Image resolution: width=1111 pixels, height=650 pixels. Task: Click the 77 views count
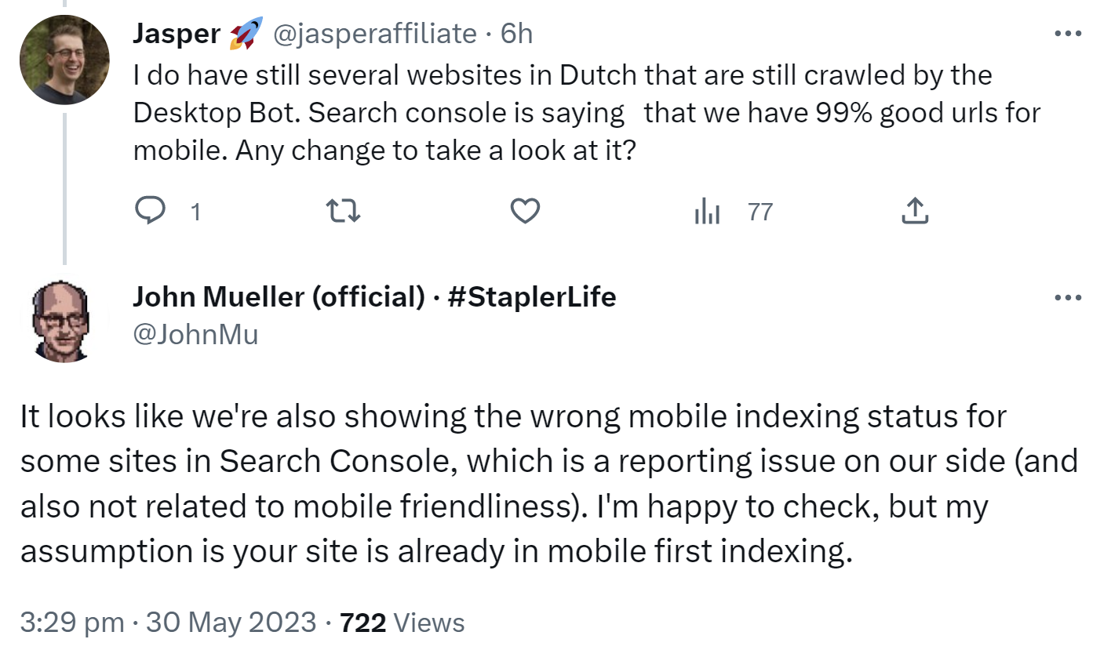759,210
